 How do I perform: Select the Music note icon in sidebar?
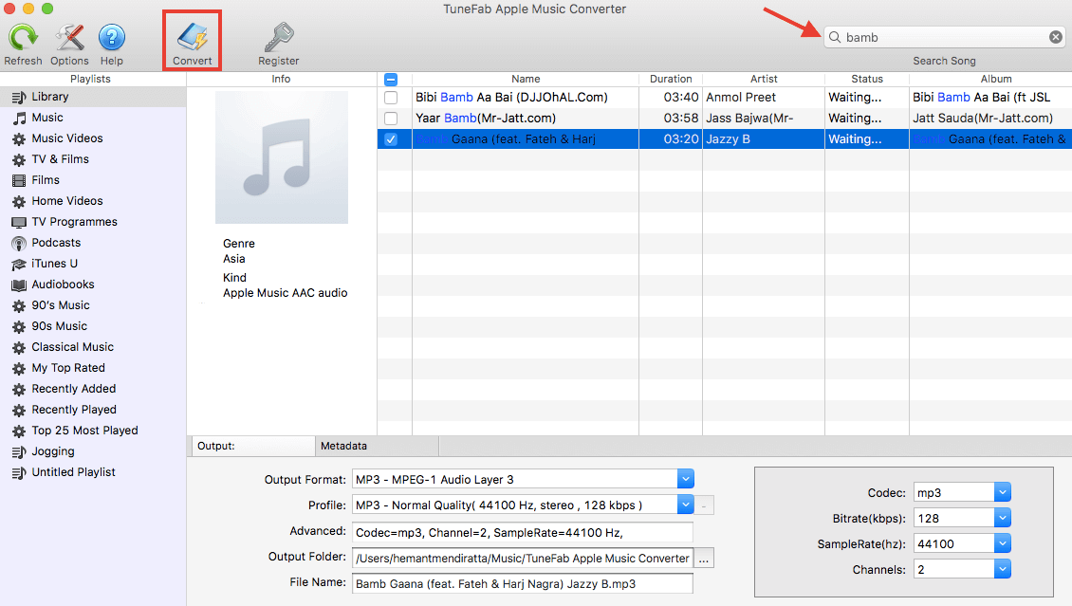pyautogui.click(x=19, y=119)
